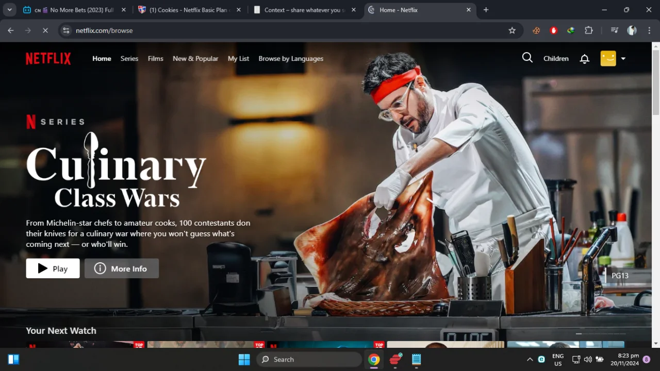The image size is (660, 371).
Task: Close the Context tab
Action: point(353,10)
